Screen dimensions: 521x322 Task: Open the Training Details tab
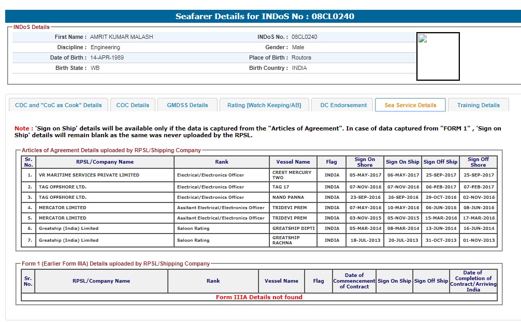pos(478,105)
